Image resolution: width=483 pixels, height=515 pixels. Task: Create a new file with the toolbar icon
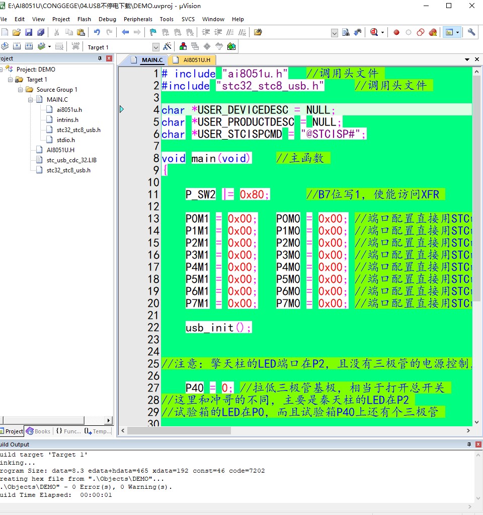click(5, 32)
